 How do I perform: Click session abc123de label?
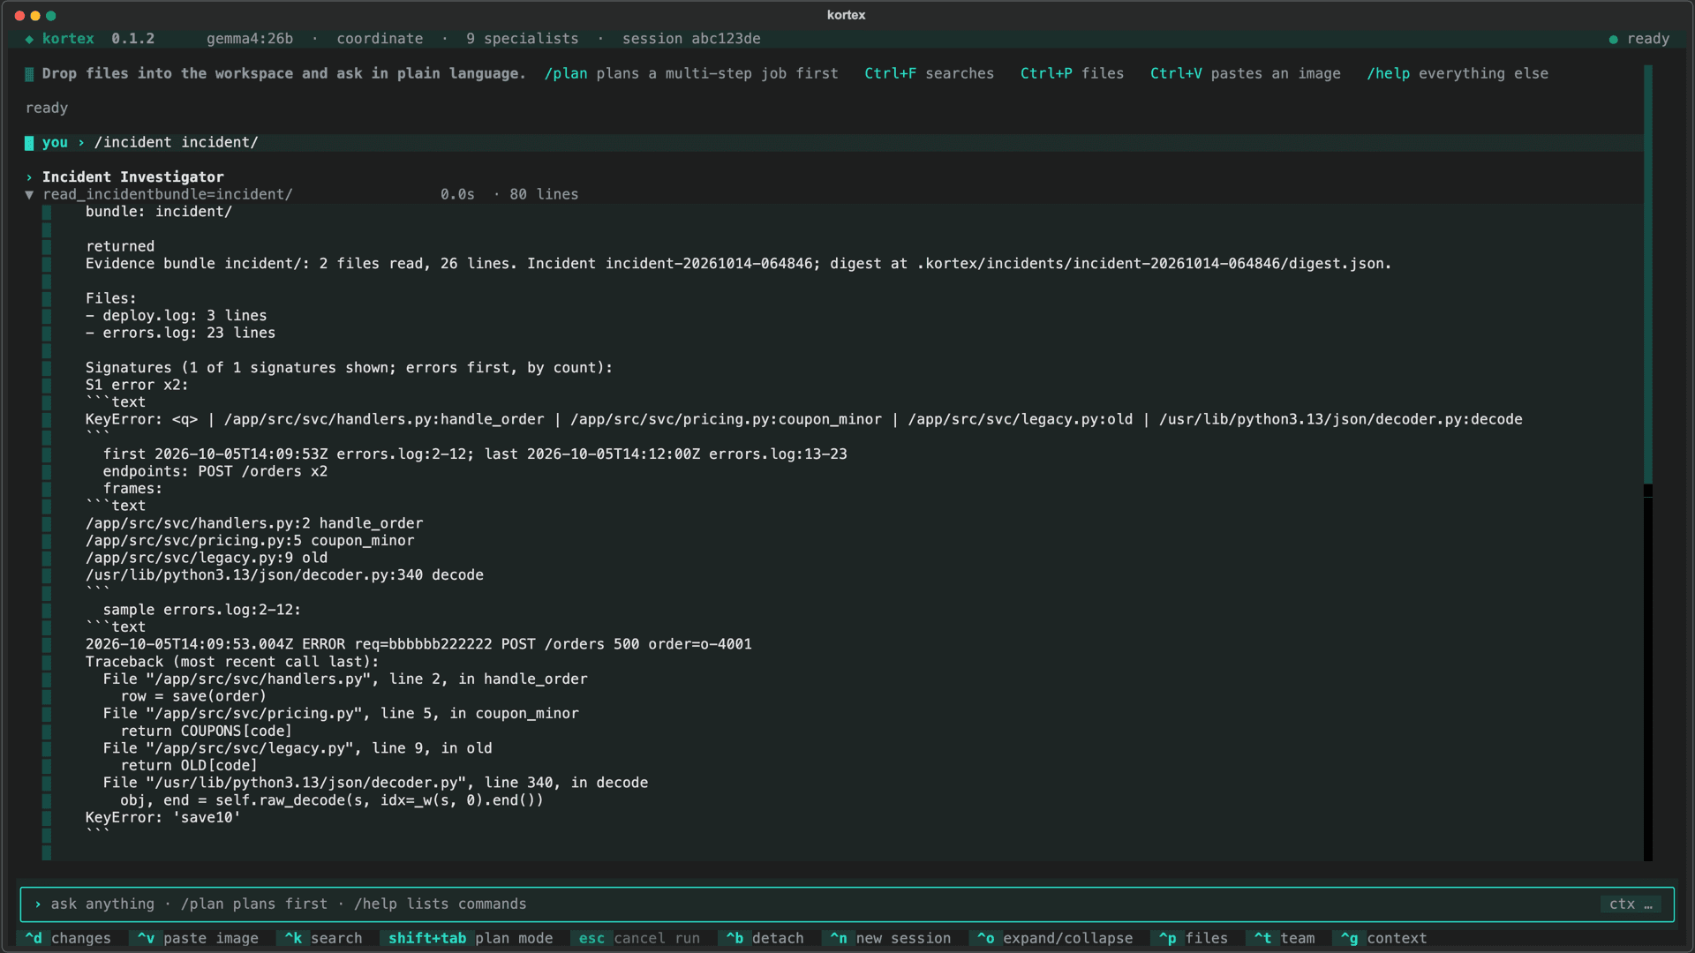coord(691,39)
